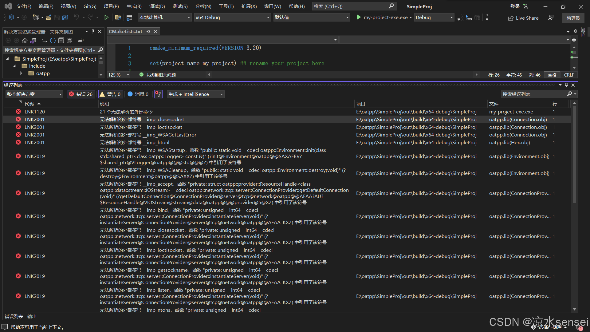This screenshot has width=590, height=332.
Task: Open the x64 Debug configuration dropdown
Action: (x=232, y=18)
